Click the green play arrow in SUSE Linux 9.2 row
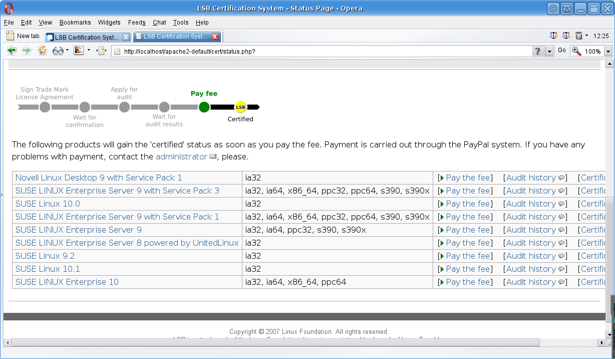 coord(442,256)
